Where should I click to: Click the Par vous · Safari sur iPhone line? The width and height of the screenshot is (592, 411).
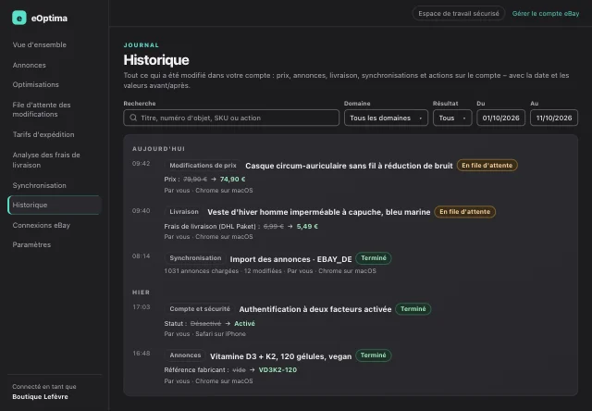pos(204,334)
